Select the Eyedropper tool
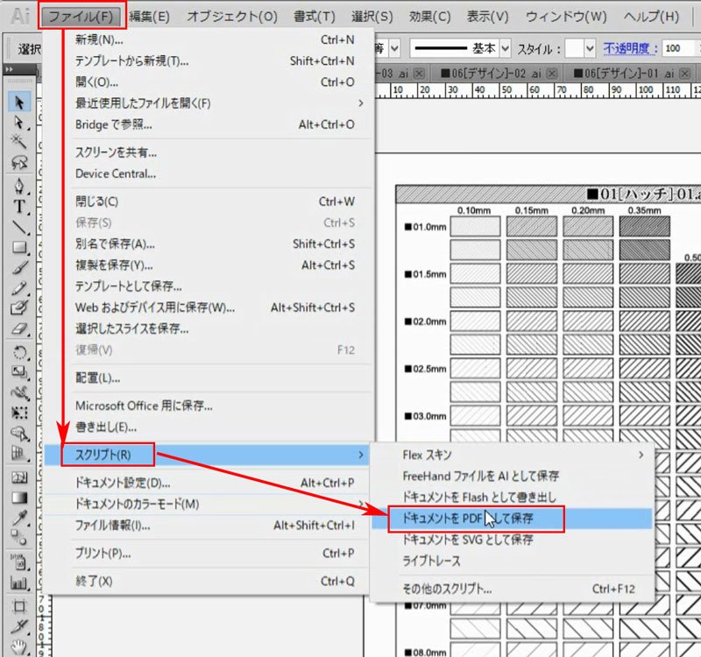The image size is (701, 657). pos(19,518)
